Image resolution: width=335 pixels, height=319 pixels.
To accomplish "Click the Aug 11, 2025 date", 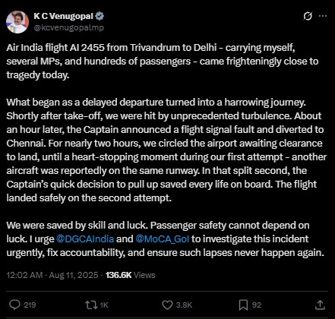I will [74, 275].
